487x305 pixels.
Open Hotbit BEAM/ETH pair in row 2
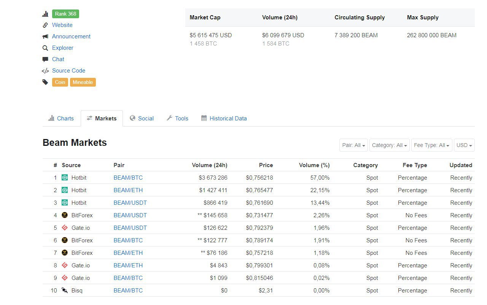click(128, 190)
